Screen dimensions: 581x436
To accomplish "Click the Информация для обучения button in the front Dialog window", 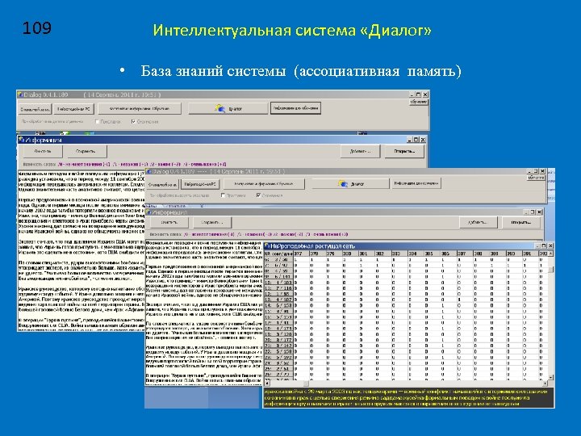I will (x=416, y=183).
